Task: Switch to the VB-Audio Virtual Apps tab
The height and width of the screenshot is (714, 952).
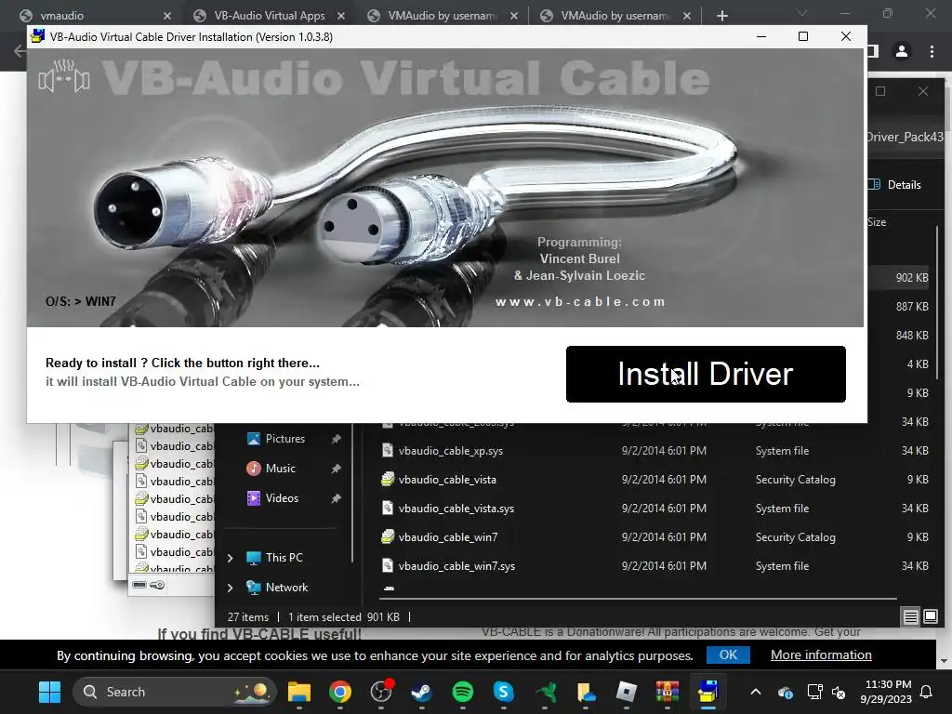Action: tap(270, 16)
